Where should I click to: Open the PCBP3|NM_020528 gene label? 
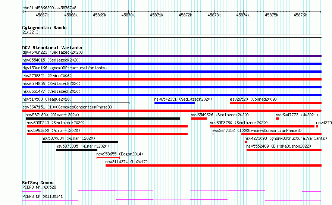[x=39, y=187]
